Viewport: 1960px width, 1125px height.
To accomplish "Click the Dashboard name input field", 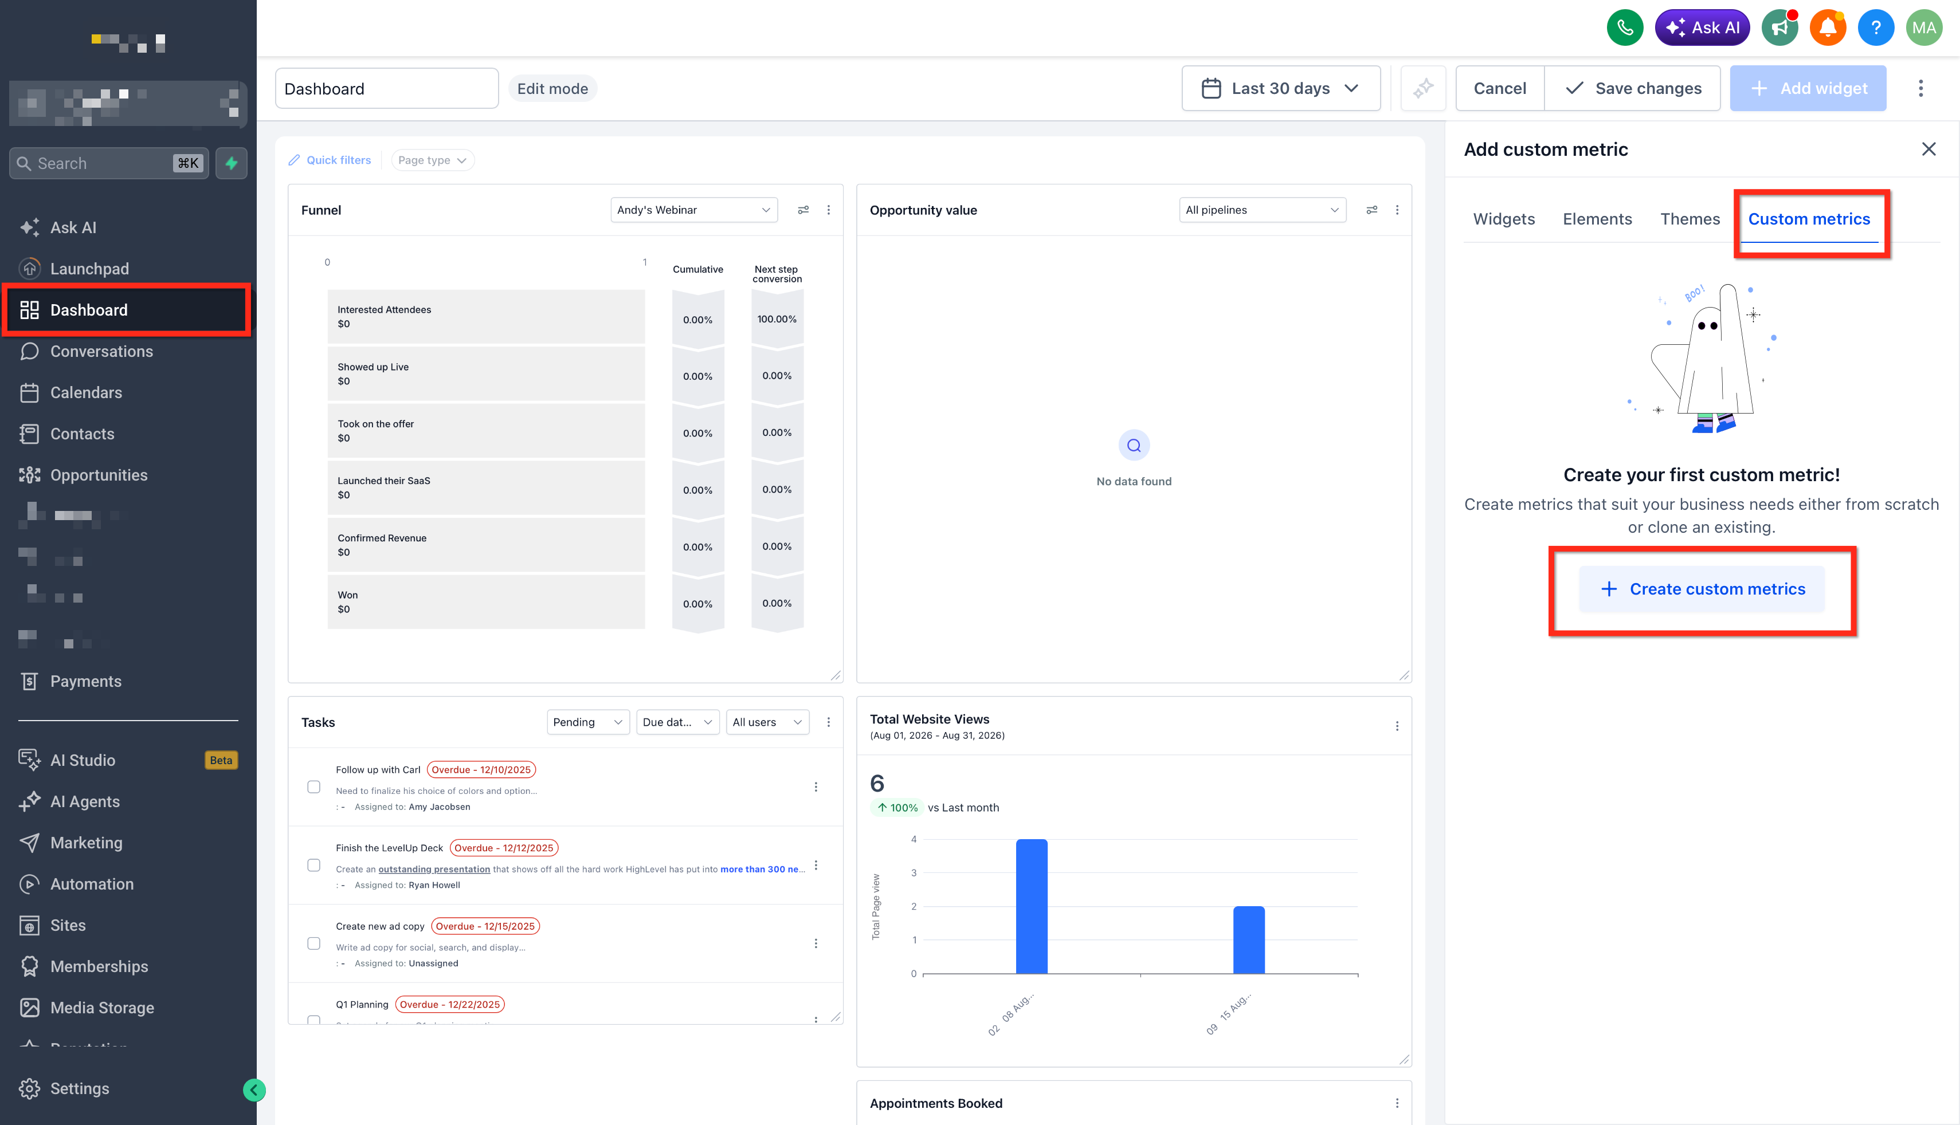I will click(386, 88).
